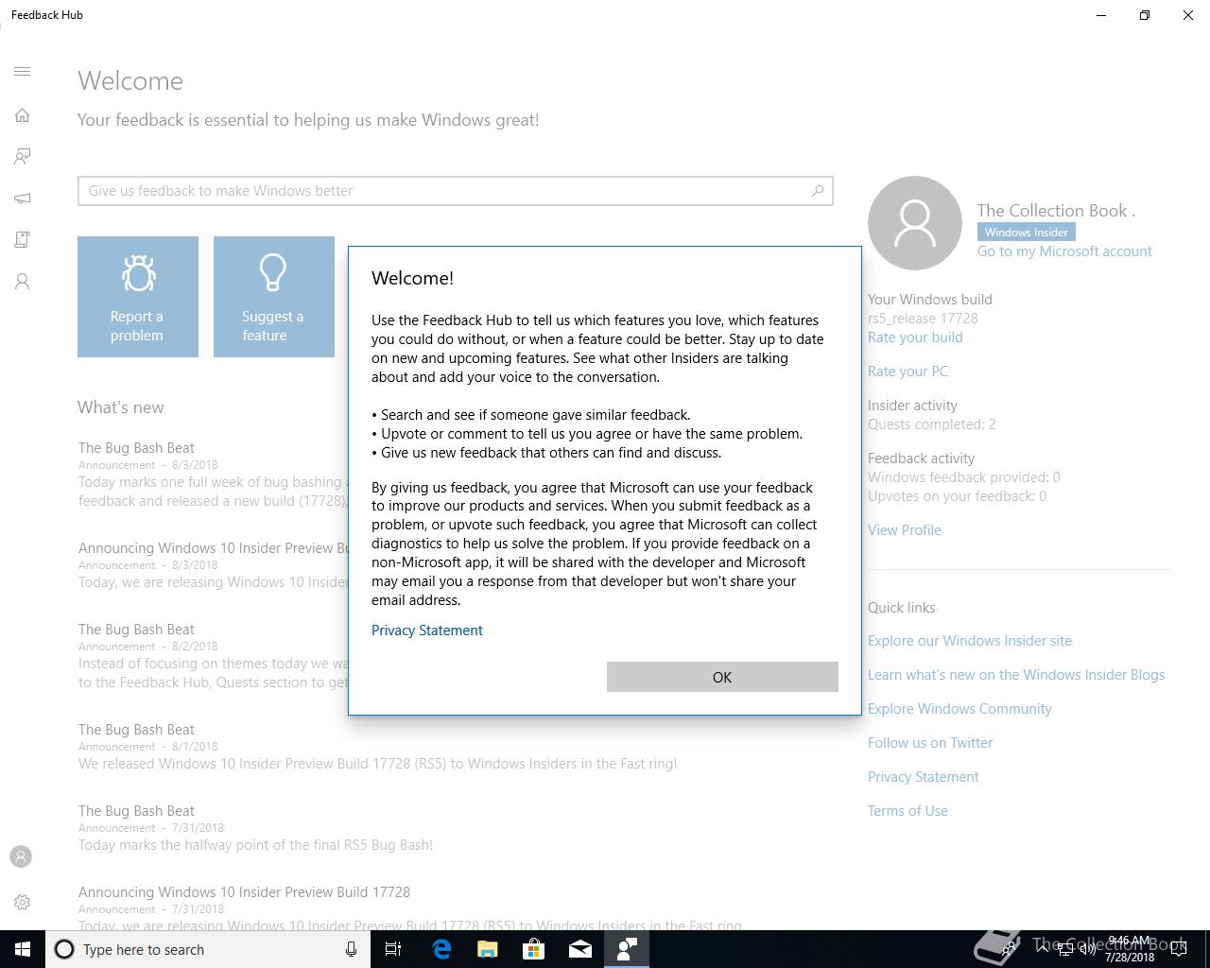The image size is (1210, 968).
Task: Open the Windows Start menu
Action: (23, 949)
